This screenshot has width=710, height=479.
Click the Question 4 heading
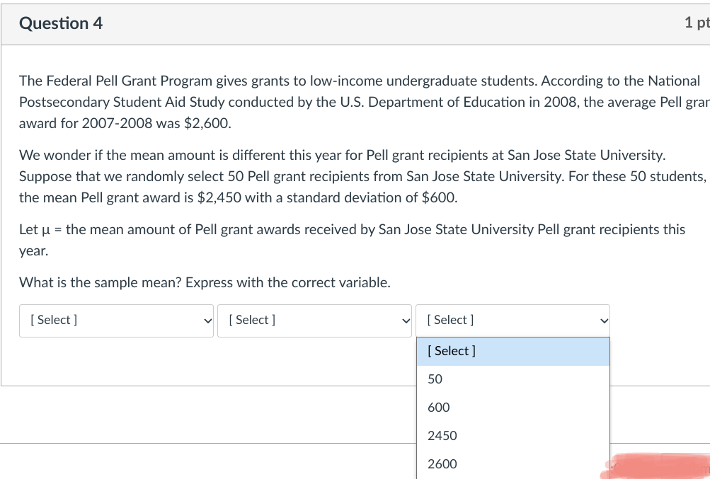click(x=61, y=23)
